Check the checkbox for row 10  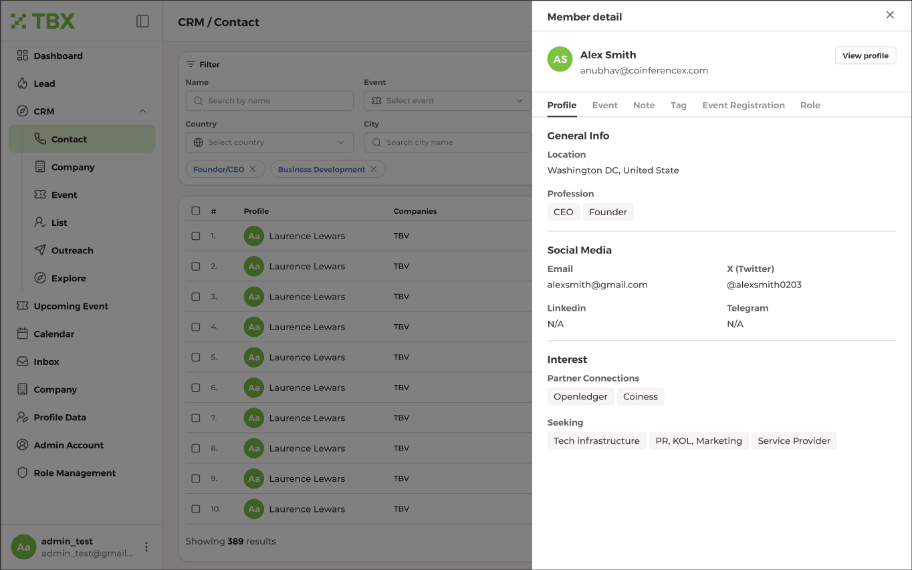(196, 509)
